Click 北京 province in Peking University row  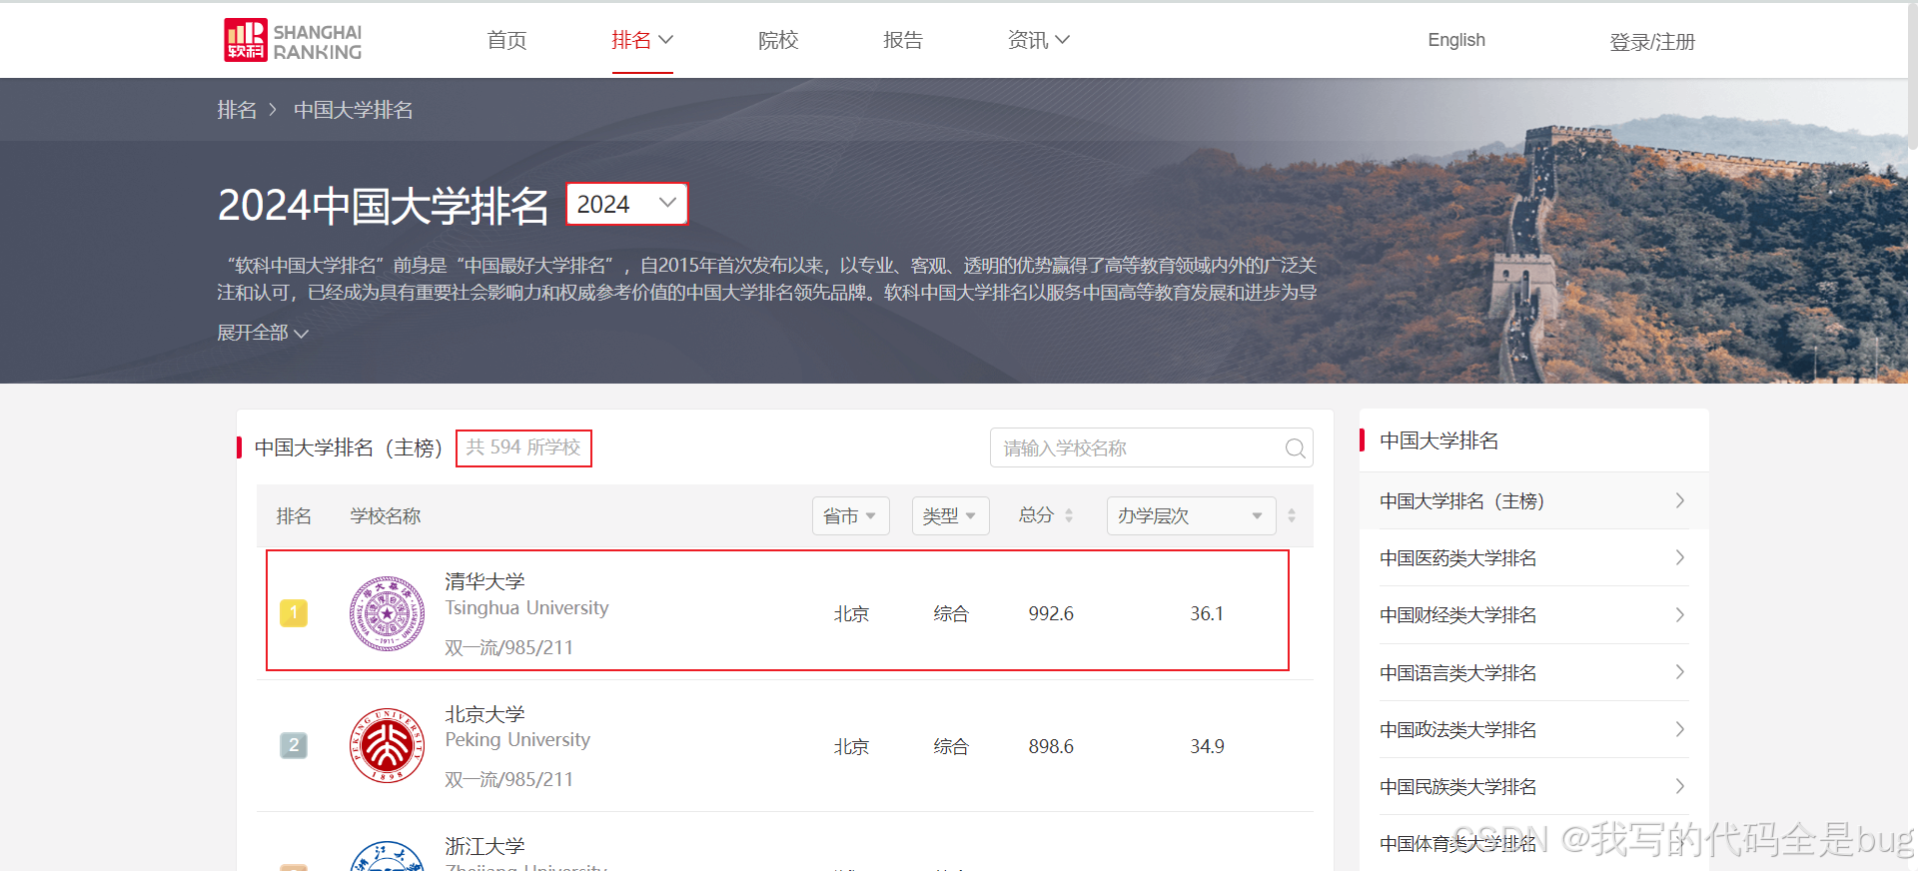click(851, 746)
